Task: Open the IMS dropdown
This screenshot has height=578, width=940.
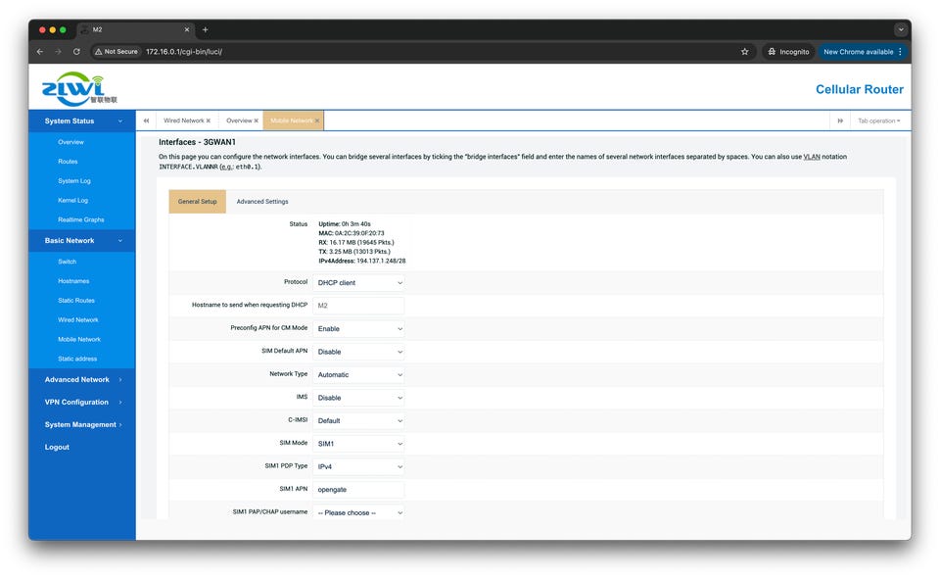Action: (x=358, y=398)
